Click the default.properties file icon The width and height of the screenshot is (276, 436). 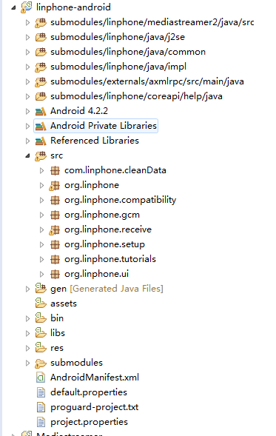click(41, 392)
